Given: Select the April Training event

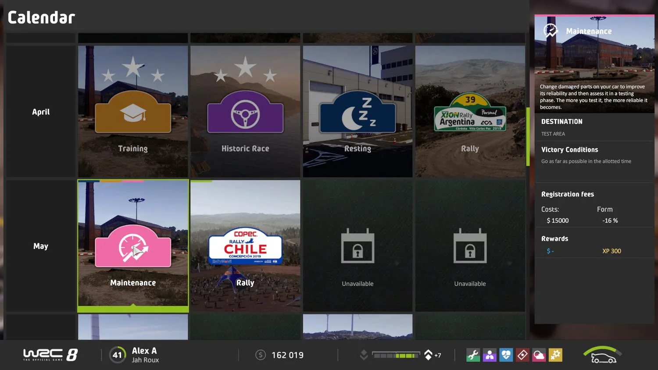Looking at the screenshot, I should click(133, 111).
